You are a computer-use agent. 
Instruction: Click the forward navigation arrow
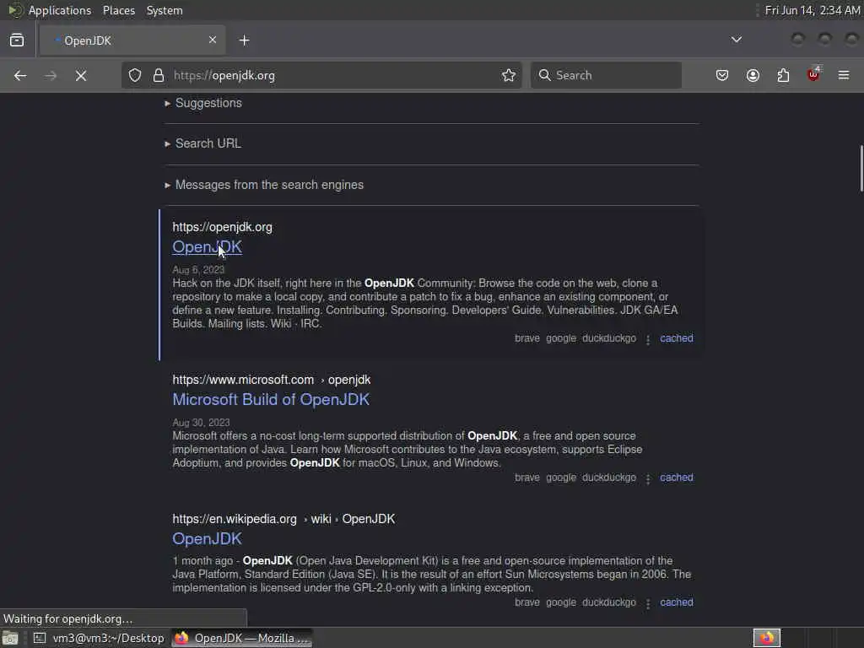click(x=51, y=75)
